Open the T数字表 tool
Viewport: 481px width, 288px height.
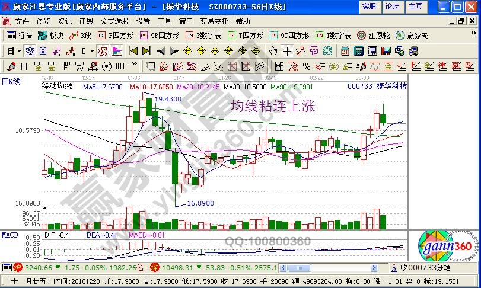(334, 36)
